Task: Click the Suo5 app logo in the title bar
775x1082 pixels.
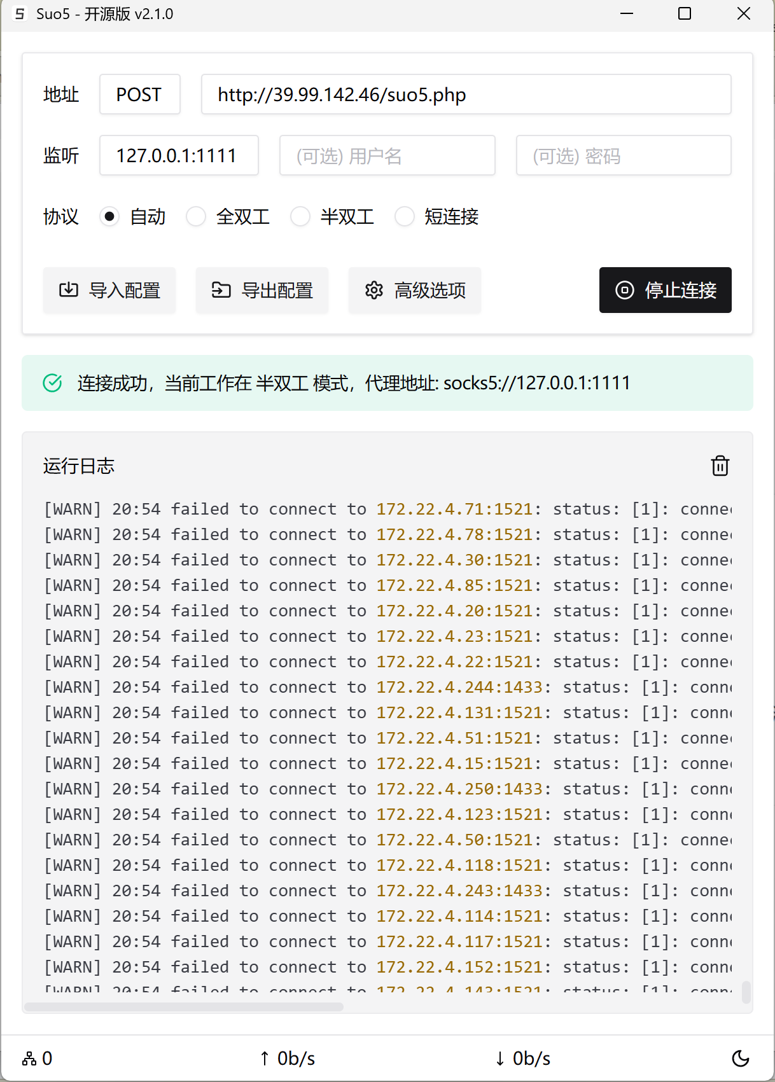Action: [20, 14]
